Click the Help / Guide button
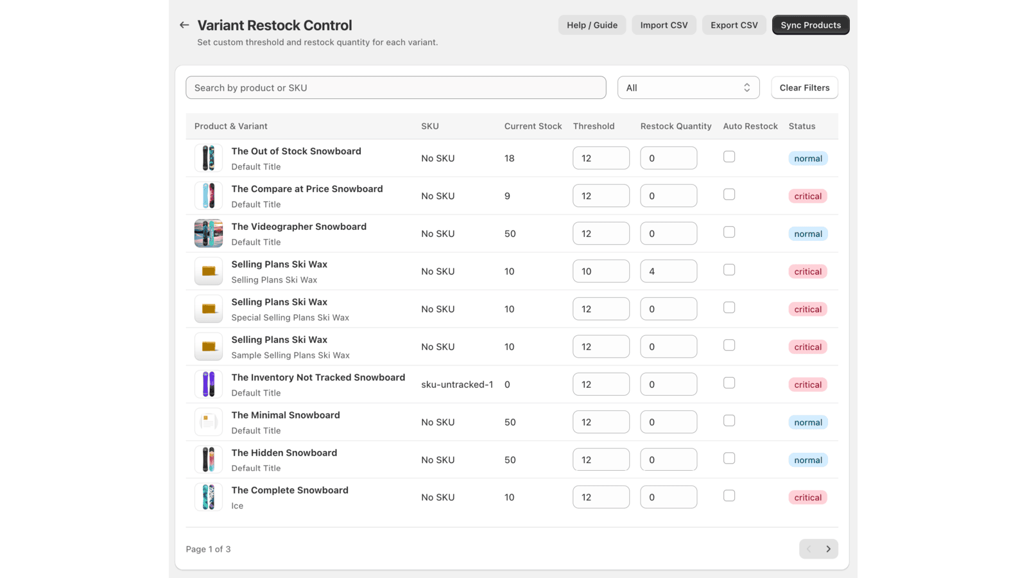Screen dimensions: 1027x578 592,25
